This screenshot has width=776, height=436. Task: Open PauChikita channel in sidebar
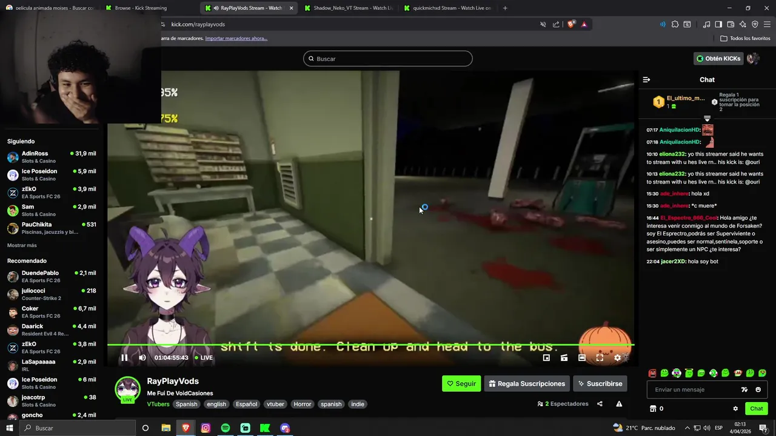point(52,228)
